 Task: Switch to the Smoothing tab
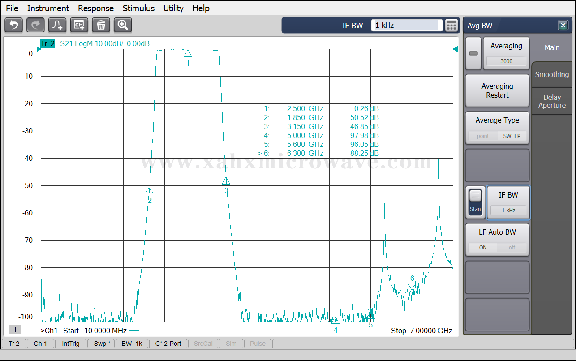pyautogui.click(x=552, y=75)
